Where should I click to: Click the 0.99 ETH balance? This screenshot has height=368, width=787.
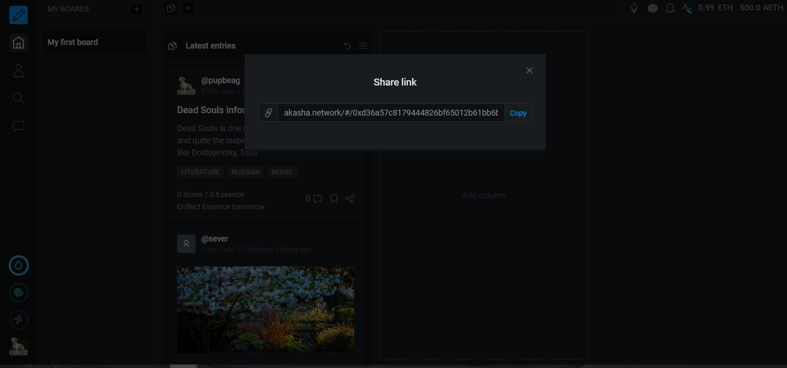(x=715, y=8)
